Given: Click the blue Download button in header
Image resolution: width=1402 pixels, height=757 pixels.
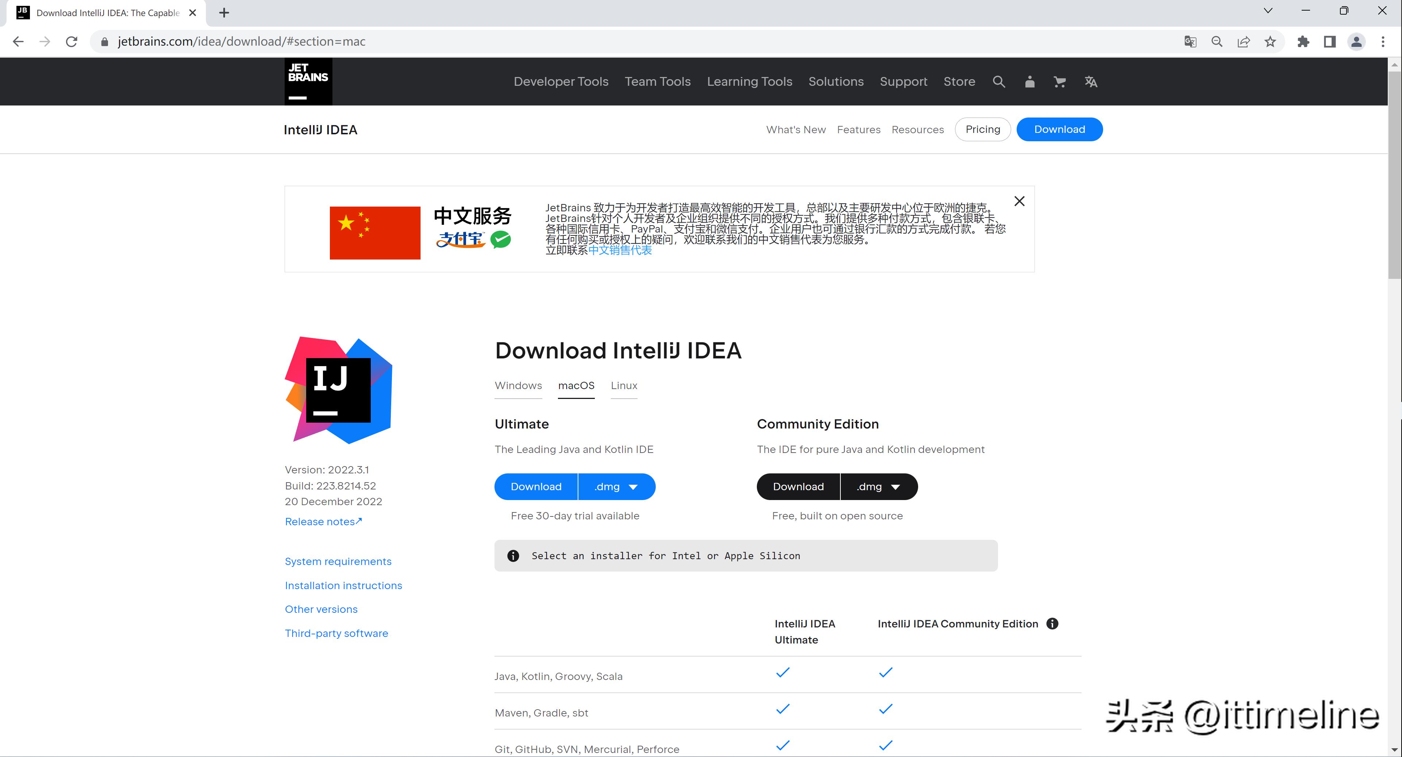Looking at the screenshot, I should pos(1060,130).
